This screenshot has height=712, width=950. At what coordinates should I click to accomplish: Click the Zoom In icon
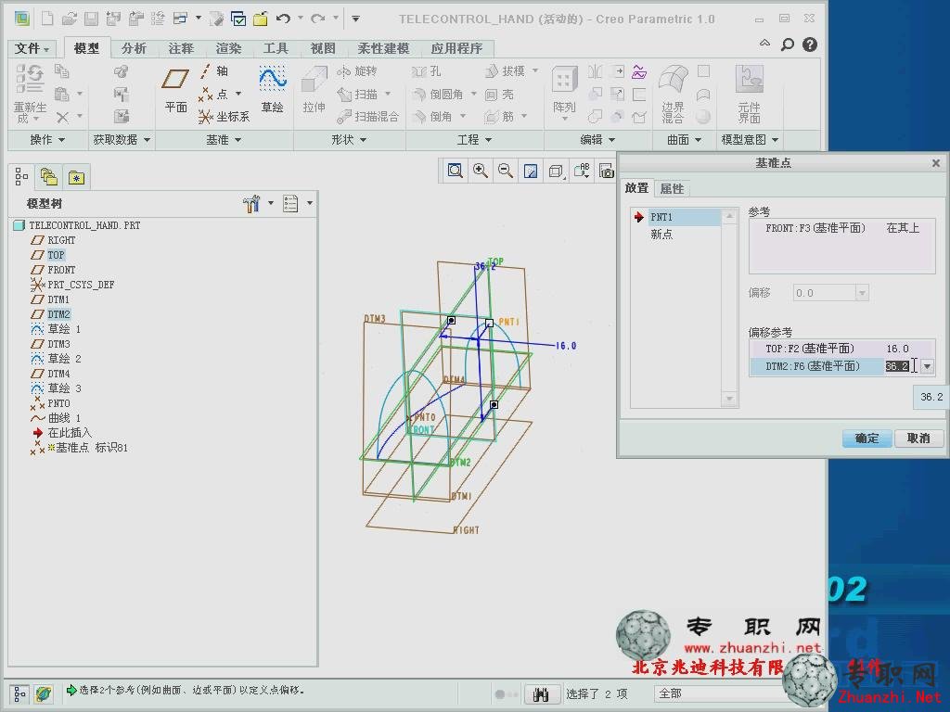coord(481,171)
